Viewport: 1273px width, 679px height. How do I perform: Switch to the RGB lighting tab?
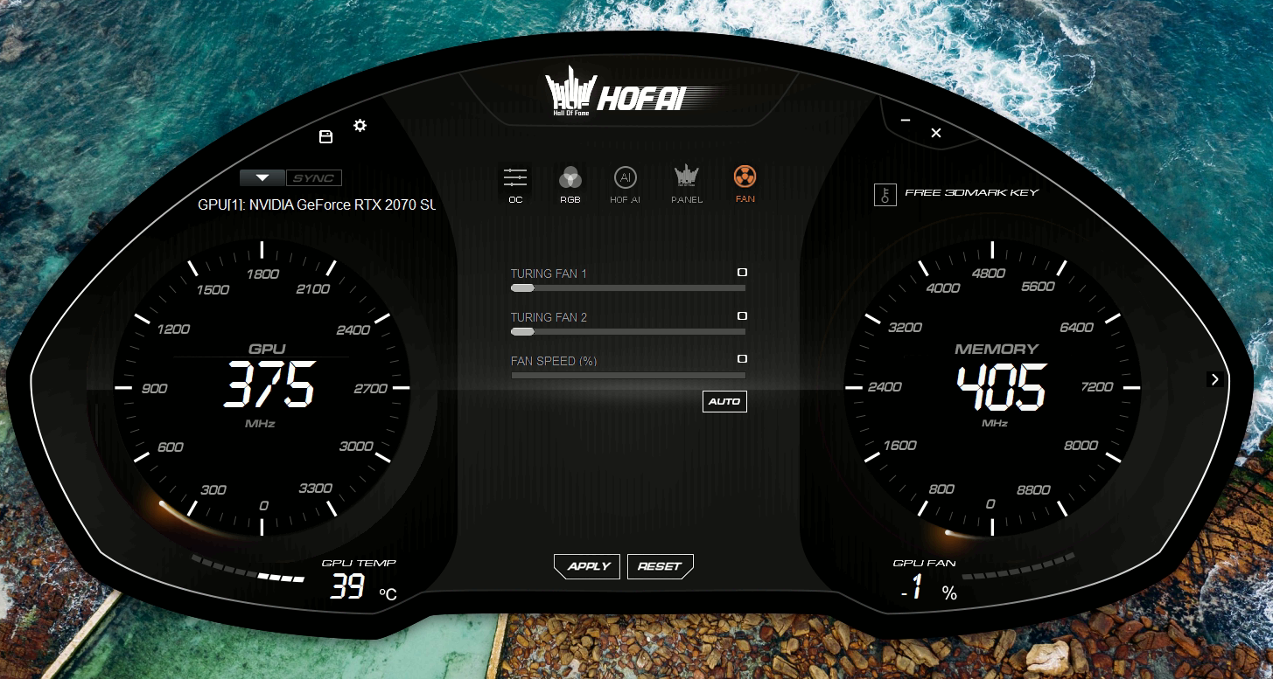[570, 184]
